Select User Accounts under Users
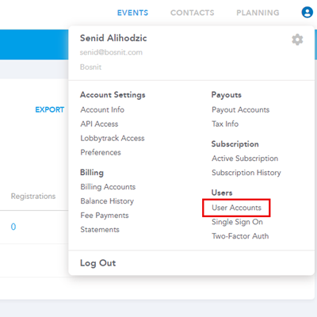317x317 pixels. [236, 208]
